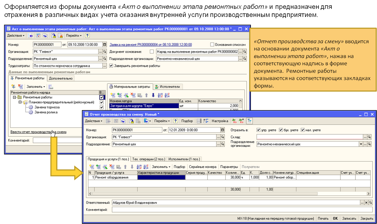
Task: Click Серийные номера button
Action: 203,167
